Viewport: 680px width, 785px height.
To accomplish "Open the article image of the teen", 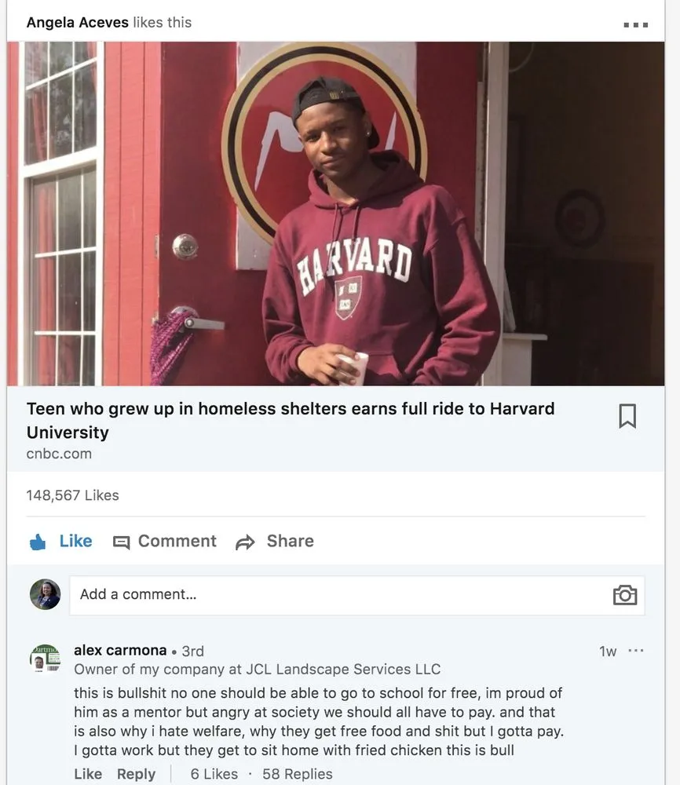I will point(336,214).
